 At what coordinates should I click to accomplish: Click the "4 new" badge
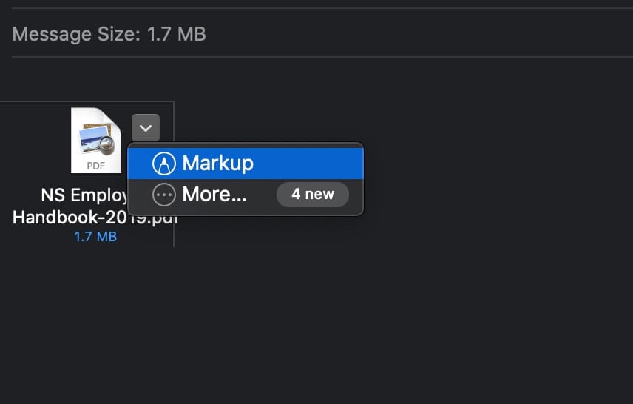click(x=312, y=195)
